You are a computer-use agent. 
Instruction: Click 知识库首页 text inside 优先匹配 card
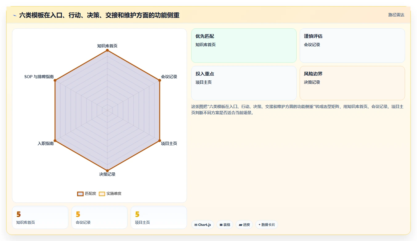(x=206, y=45)
